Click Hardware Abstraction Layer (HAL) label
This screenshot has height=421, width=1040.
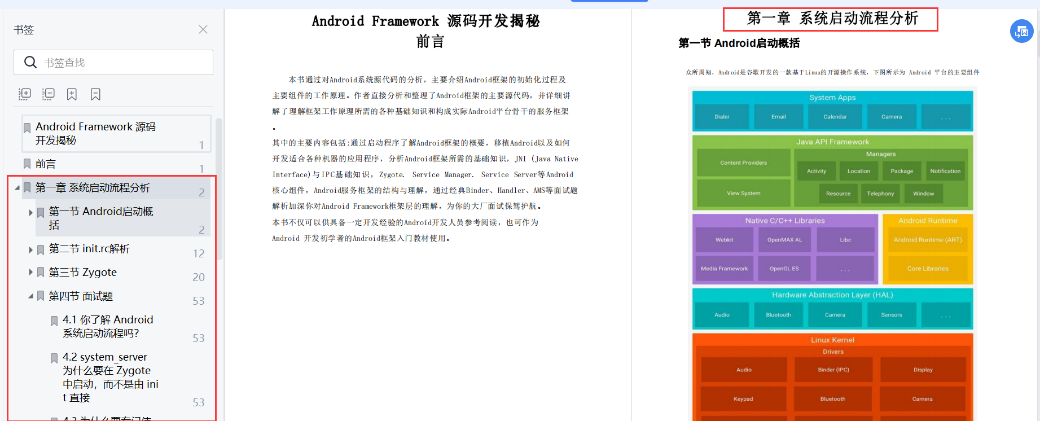(832, 295)
